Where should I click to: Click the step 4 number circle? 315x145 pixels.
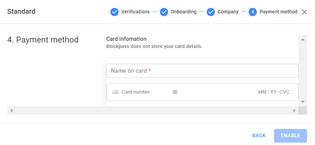pyautogui.click(x=253, y=12)
